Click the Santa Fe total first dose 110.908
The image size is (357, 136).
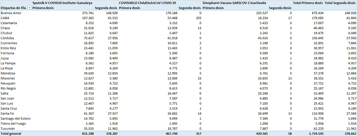[317, 113]
